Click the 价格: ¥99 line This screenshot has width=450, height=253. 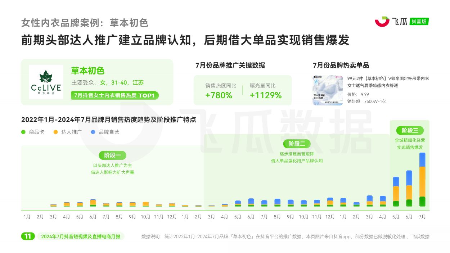[358, 94]
